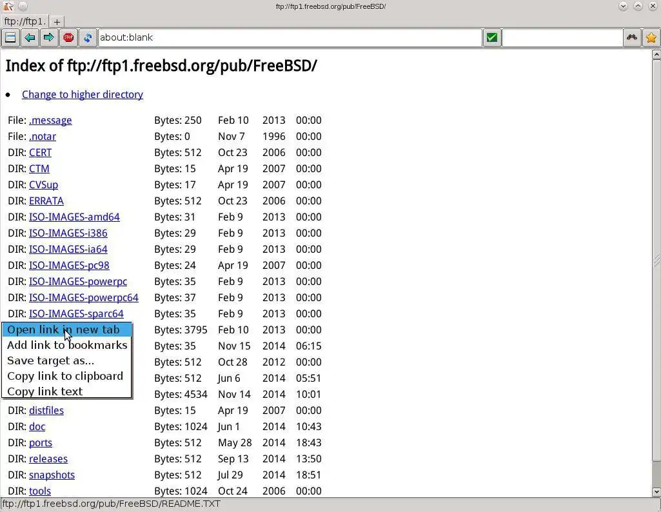Open the doc directory link
The image size is (661, 512).
(x=37, y=426)
